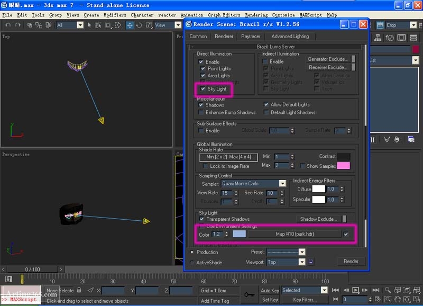Open the Modifiers menu

coord(115,15)
